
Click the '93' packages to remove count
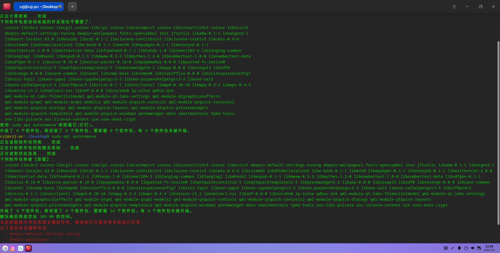112,211
